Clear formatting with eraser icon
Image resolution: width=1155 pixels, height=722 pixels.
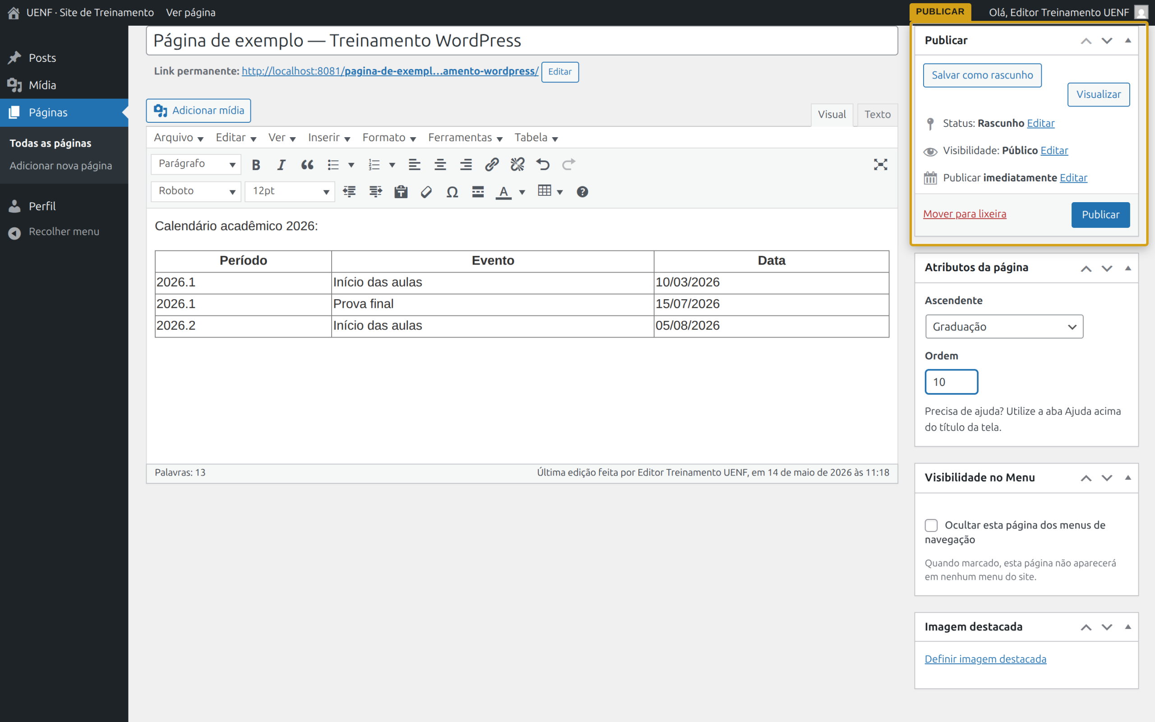click(x=426, y=192)
